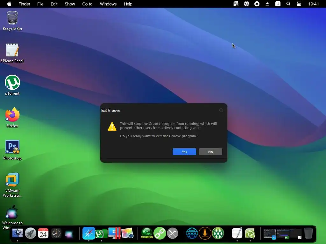Screen dimensions: 326x244
Task: Open the photo viewer icon in dock
Action: [127, 233]
